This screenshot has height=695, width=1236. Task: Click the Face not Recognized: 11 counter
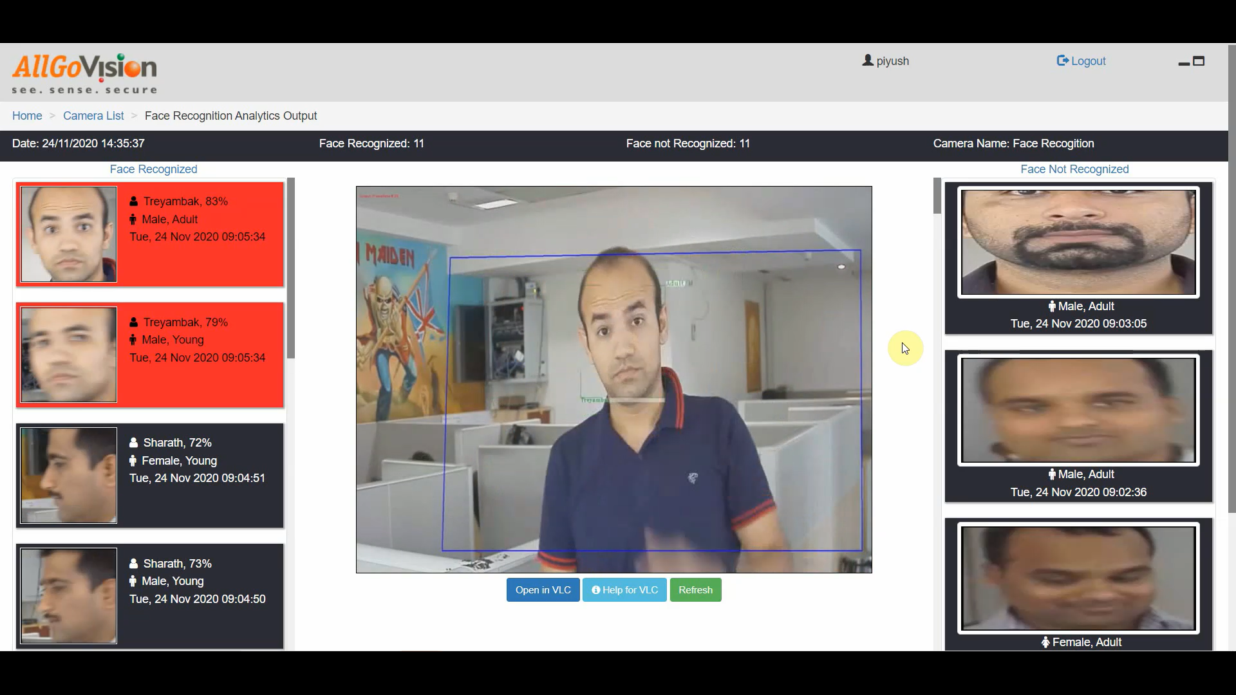(x=688, y=144)
